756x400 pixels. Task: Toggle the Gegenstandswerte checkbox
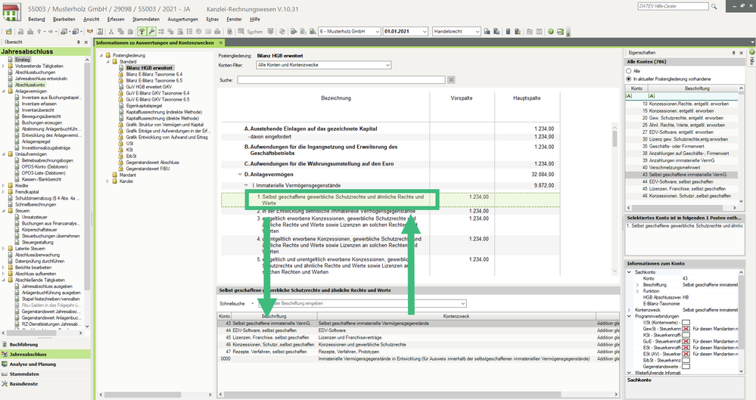686,366
